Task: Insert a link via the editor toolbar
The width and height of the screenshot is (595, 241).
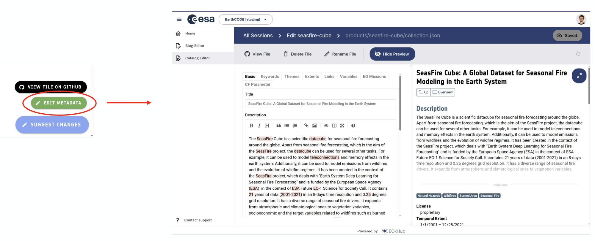Action: [x=306, y=126]
